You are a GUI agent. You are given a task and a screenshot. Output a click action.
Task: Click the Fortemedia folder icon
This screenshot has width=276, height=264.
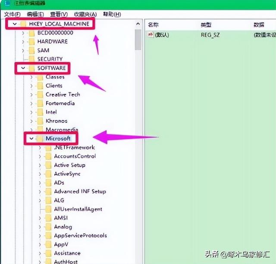(x=40, y=104)
